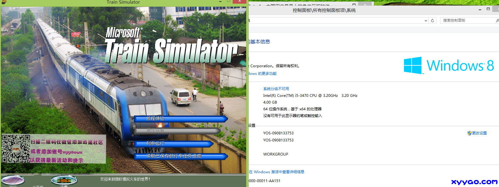
Task: Click the purple oval 返回 back button
Action: pos(13,180)
